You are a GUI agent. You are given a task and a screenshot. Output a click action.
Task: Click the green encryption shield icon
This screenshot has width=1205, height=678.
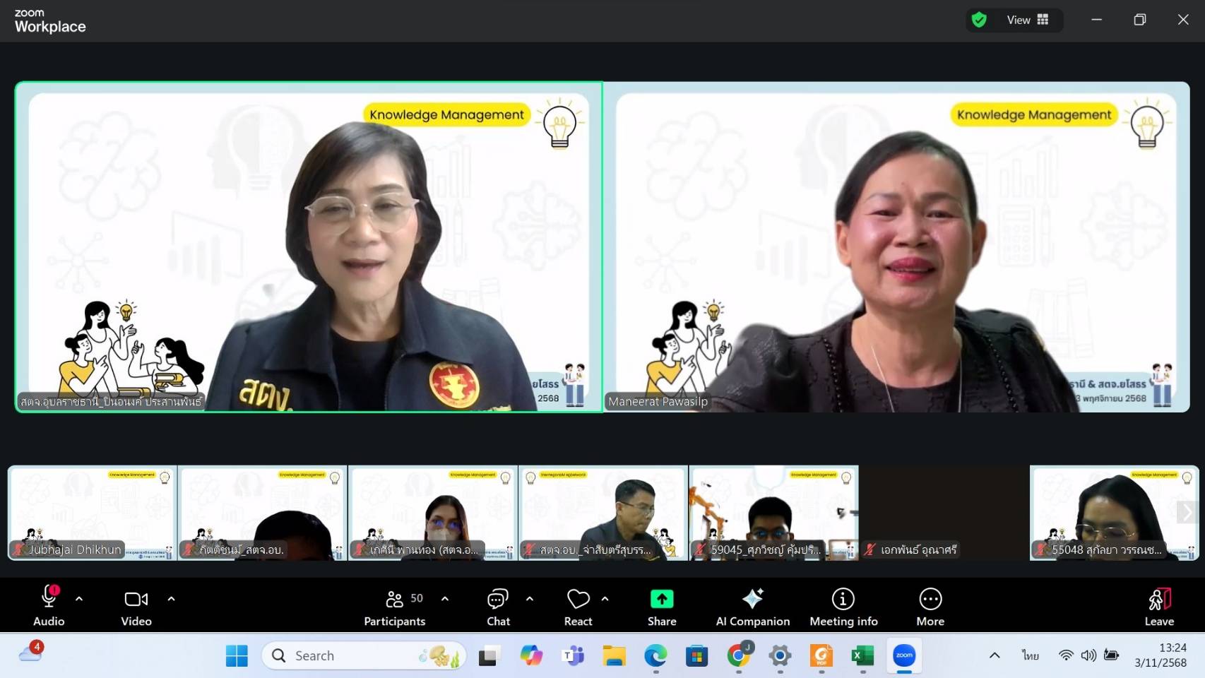[x=979, y=20]
